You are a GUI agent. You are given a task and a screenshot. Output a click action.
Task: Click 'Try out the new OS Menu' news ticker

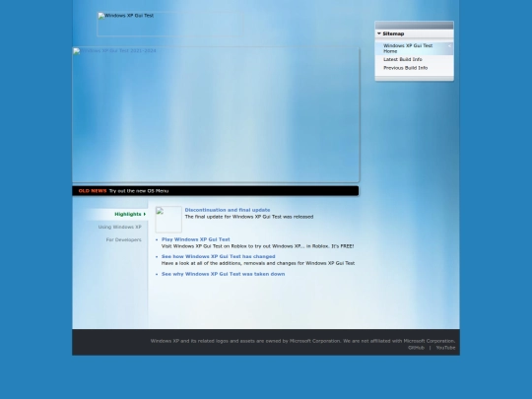pyautogui.click(x=139, y=191)
